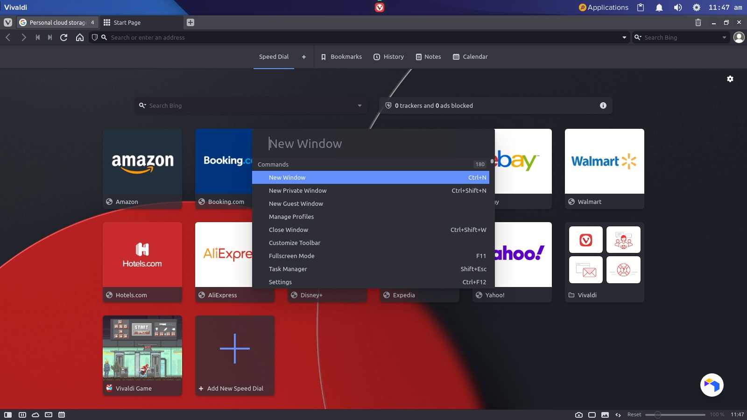Screen dimensions: 747x420
Task: Go to the home page
Action: point(80,37)
